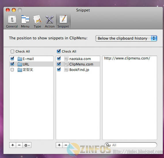Minimize the Snippet preferences window

(x=14, y=10)
